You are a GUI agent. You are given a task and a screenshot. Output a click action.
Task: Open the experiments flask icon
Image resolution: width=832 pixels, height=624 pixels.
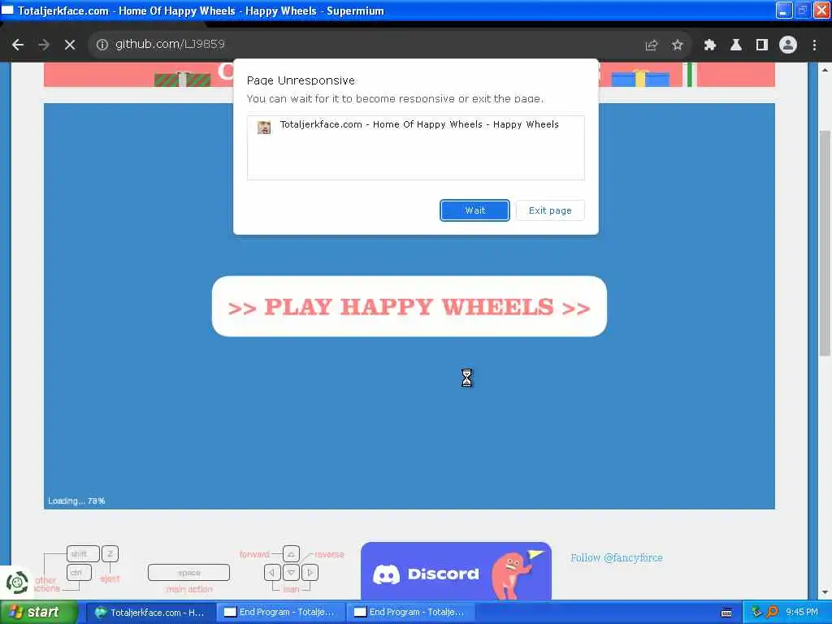735,45
